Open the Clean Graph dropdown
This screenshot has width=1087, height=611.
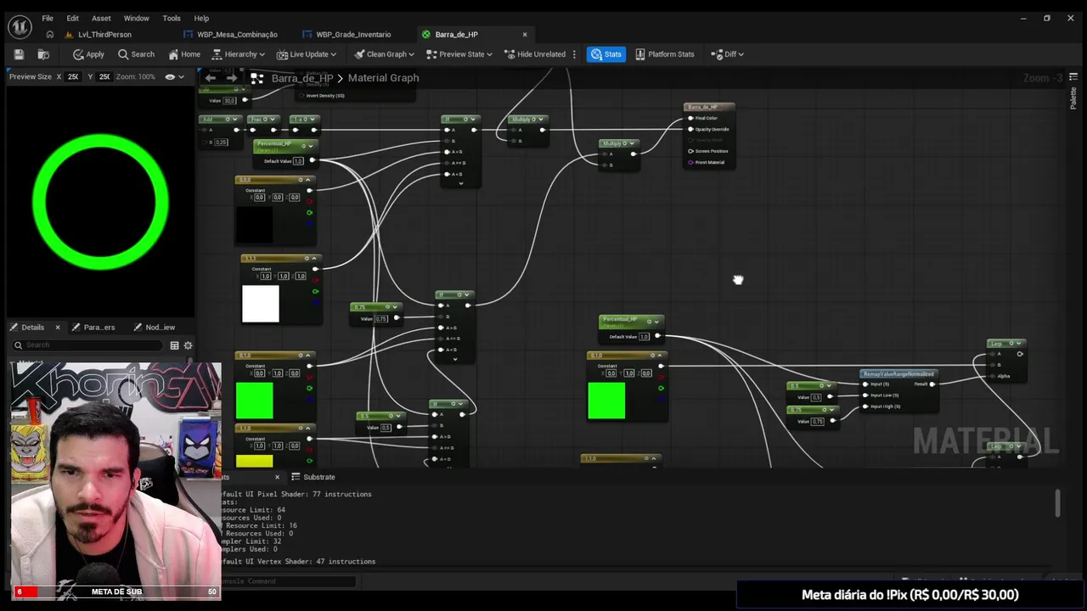(x=384, y=54)
